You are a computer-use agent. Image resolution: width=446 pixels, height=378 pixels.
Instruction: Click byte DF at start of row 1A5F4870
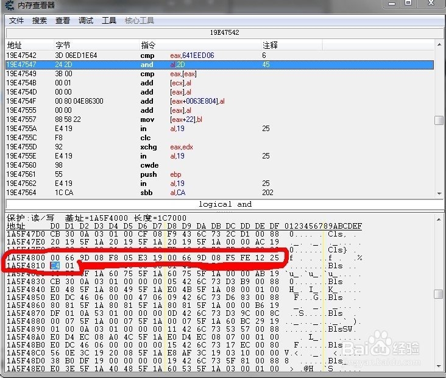[x=55, y=313]
